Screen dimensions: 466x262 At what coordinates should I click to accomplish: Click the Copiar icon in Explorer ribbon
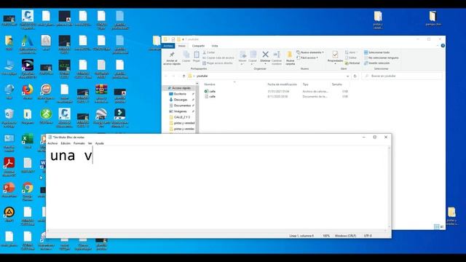186,55
